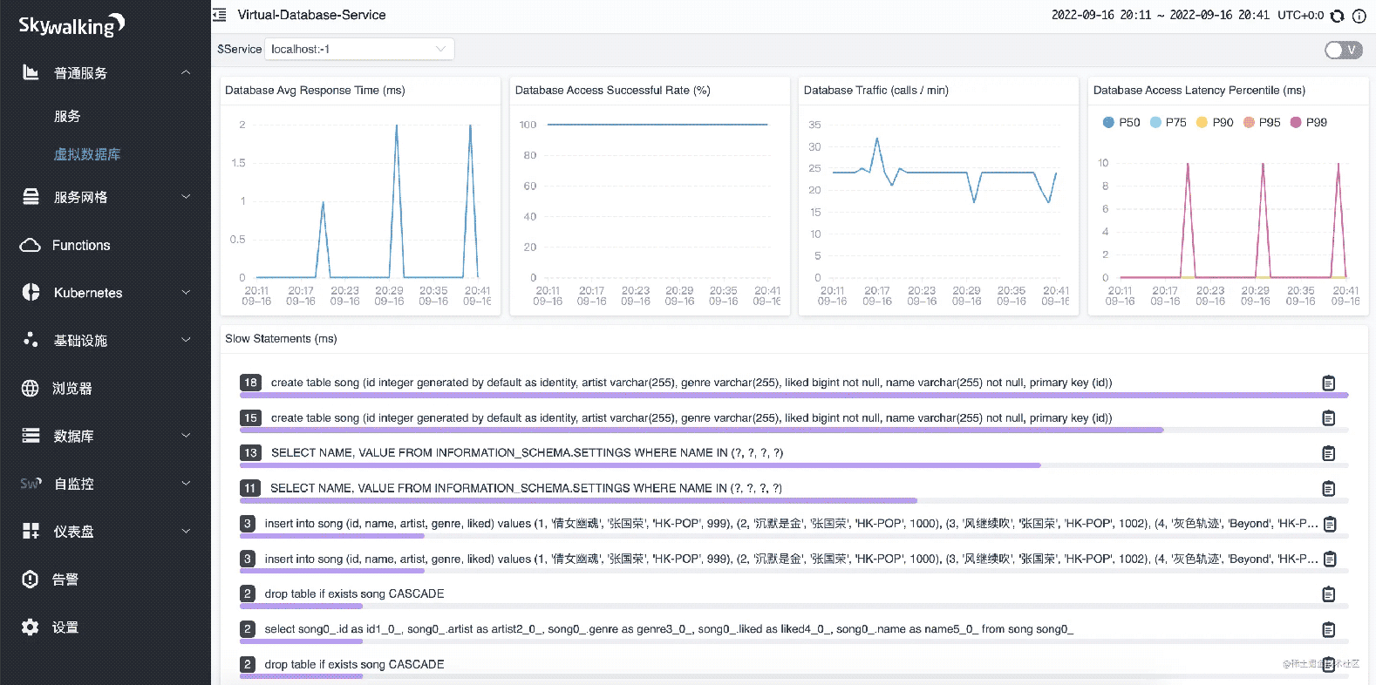Click the Functions cloud icon in sidebar
The height and width of the screenshot is (685, 1376).
tap(31, 246)
